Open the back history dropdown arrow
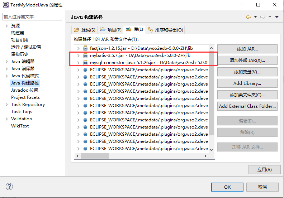Viewport: 284px width, 198px height. 255,17
